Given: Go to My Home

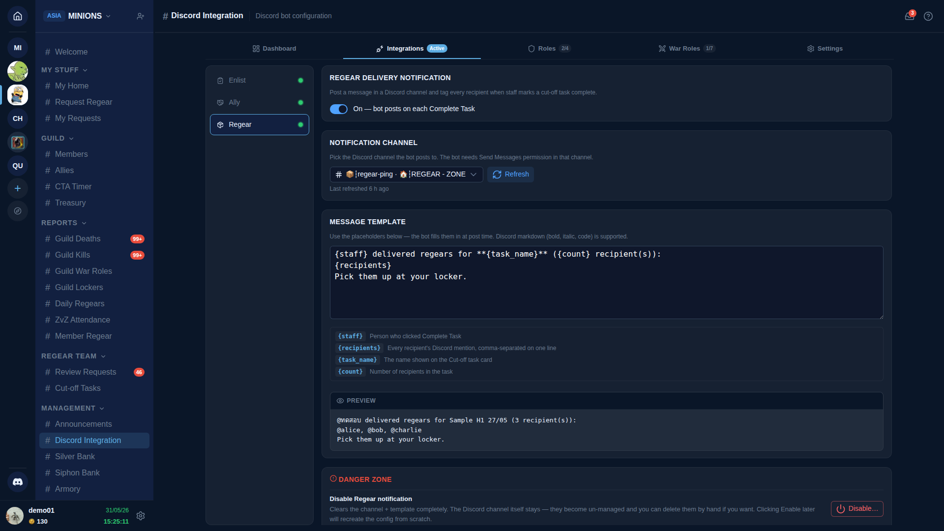Looking at the screenshot, I should click(x=94, y=86).
